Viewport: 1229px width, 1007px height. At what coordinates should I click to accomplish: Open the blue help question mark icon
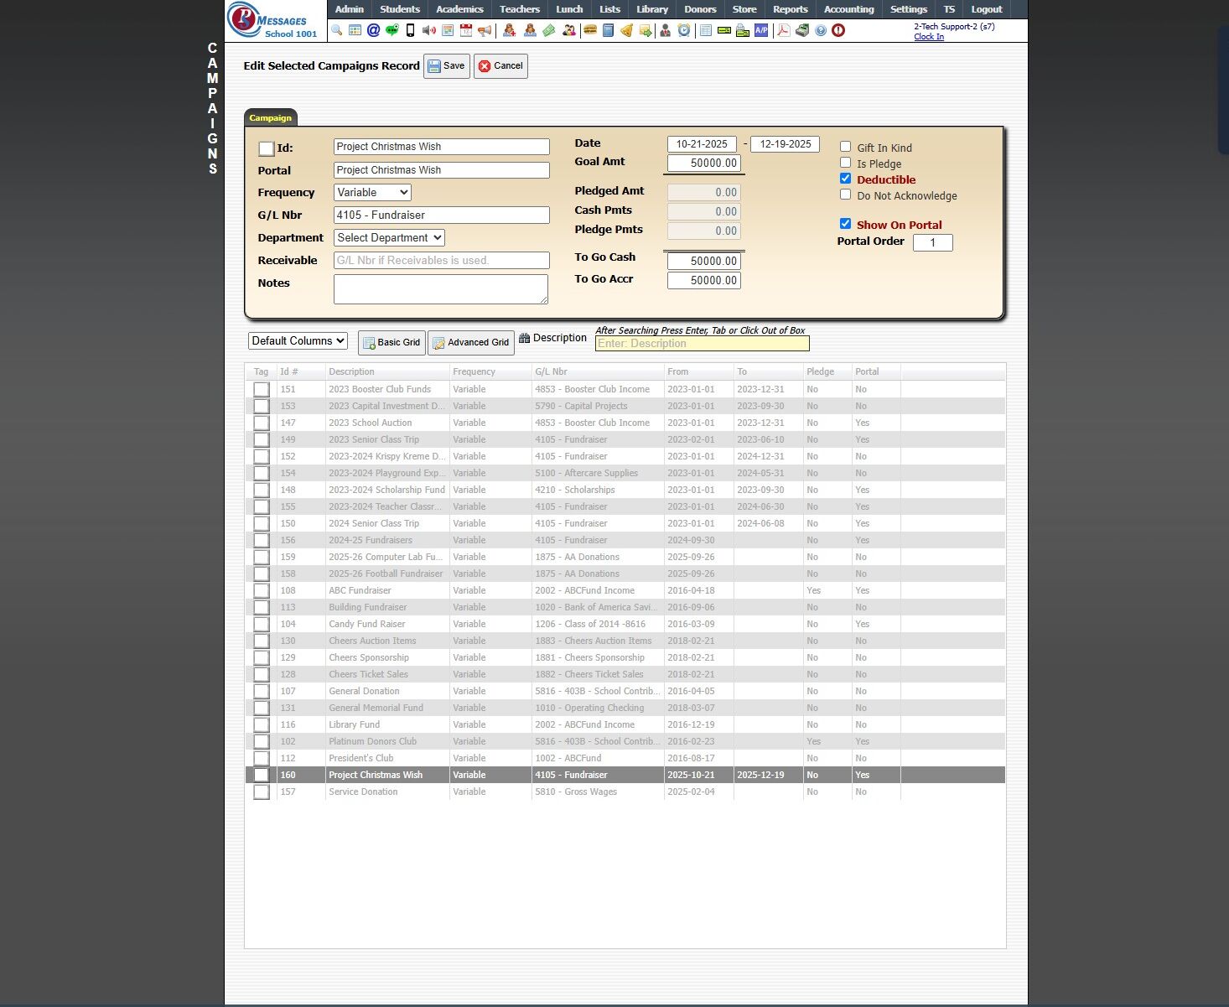[821, 30]
